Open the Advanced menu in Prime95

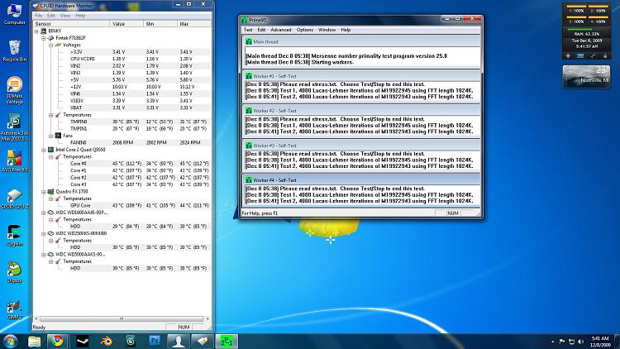[x=281, y=30]
